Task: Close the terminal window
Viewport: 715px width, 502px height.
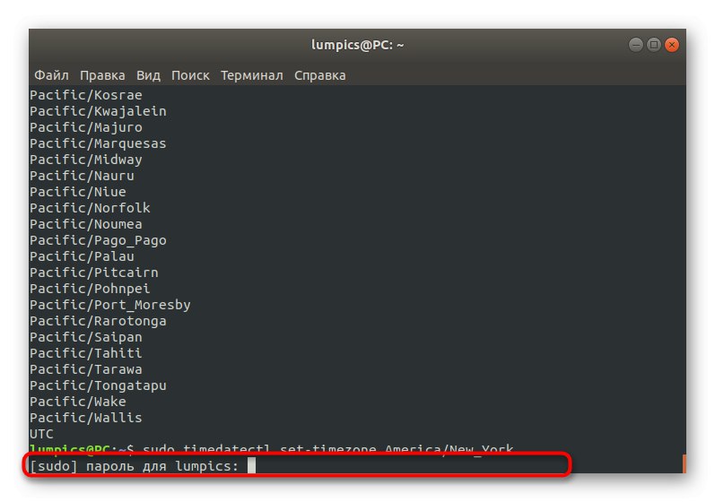Action: click(x=672, y=45)
